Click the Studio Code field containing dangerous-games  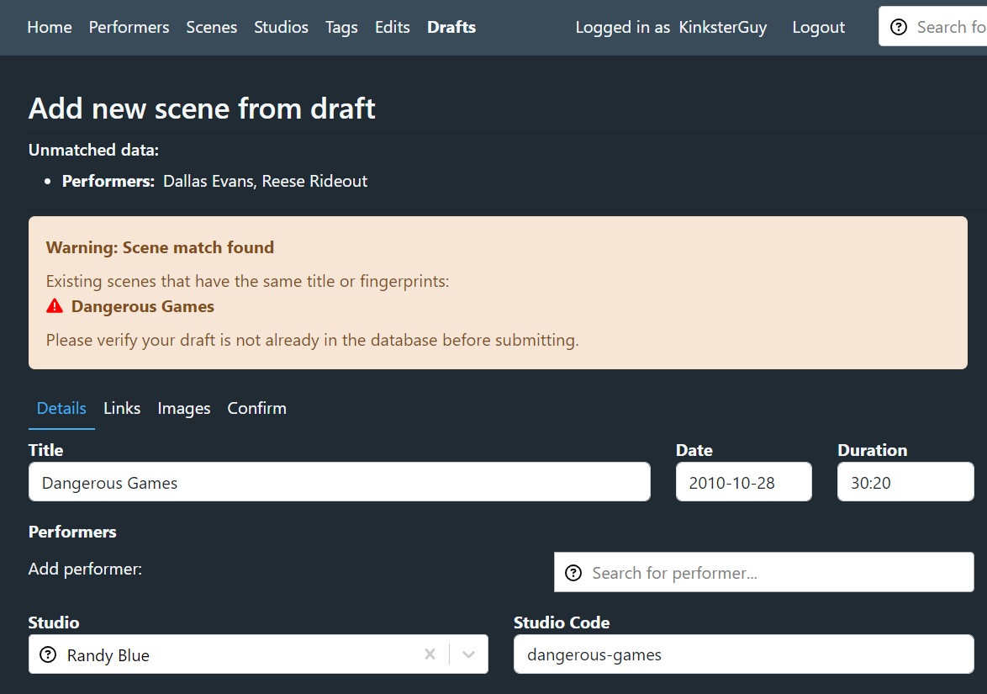pyautogui.click(x=743, y=654)
